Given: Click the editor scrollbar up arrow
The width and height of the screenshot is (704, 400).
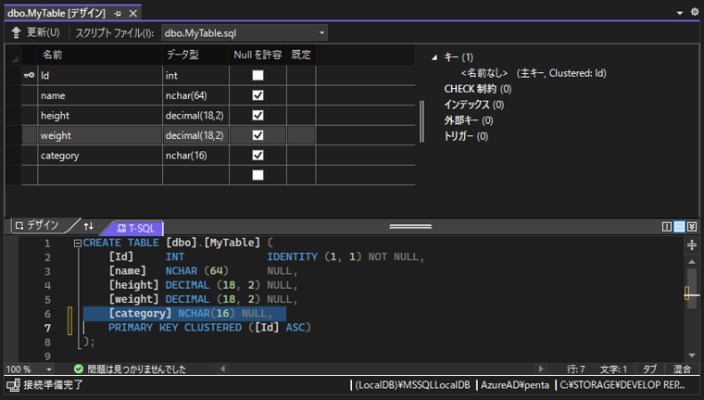Looking at the screenshot, I should 692,262.
